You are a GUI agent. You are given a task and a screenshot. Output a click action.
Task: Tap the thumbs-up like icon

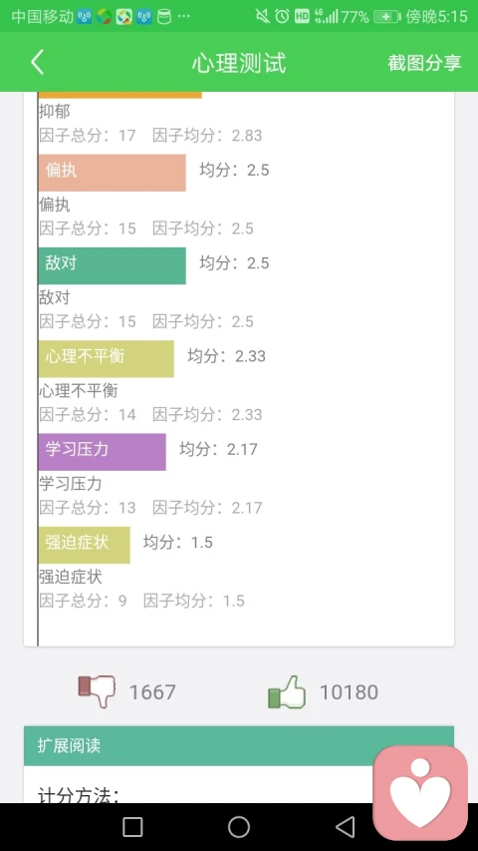point(287,692)
